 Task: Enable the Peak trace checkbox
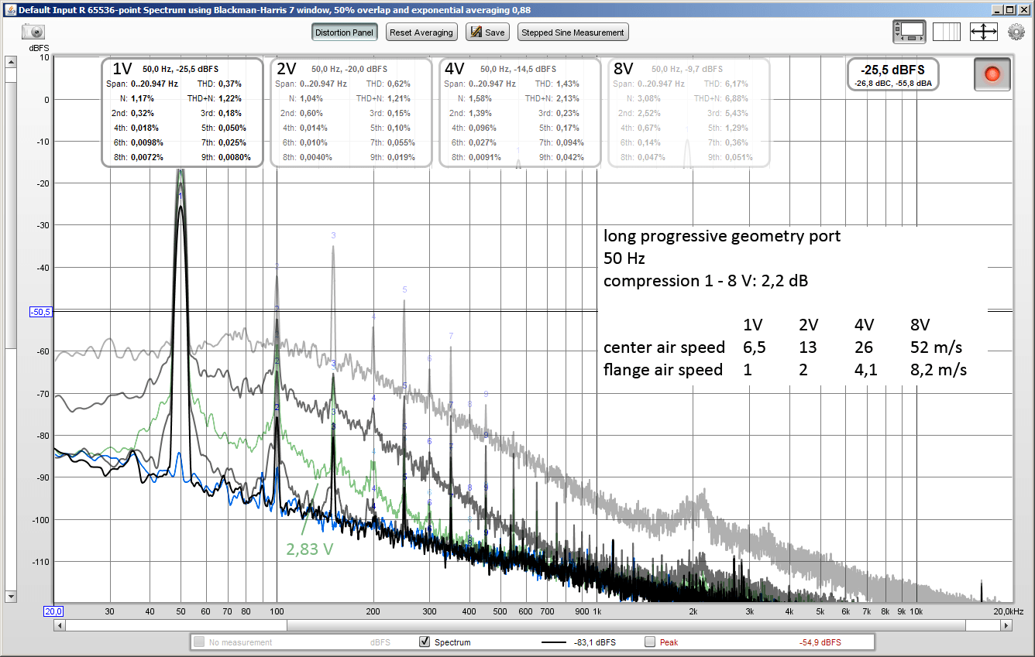(x=649, y=642)
